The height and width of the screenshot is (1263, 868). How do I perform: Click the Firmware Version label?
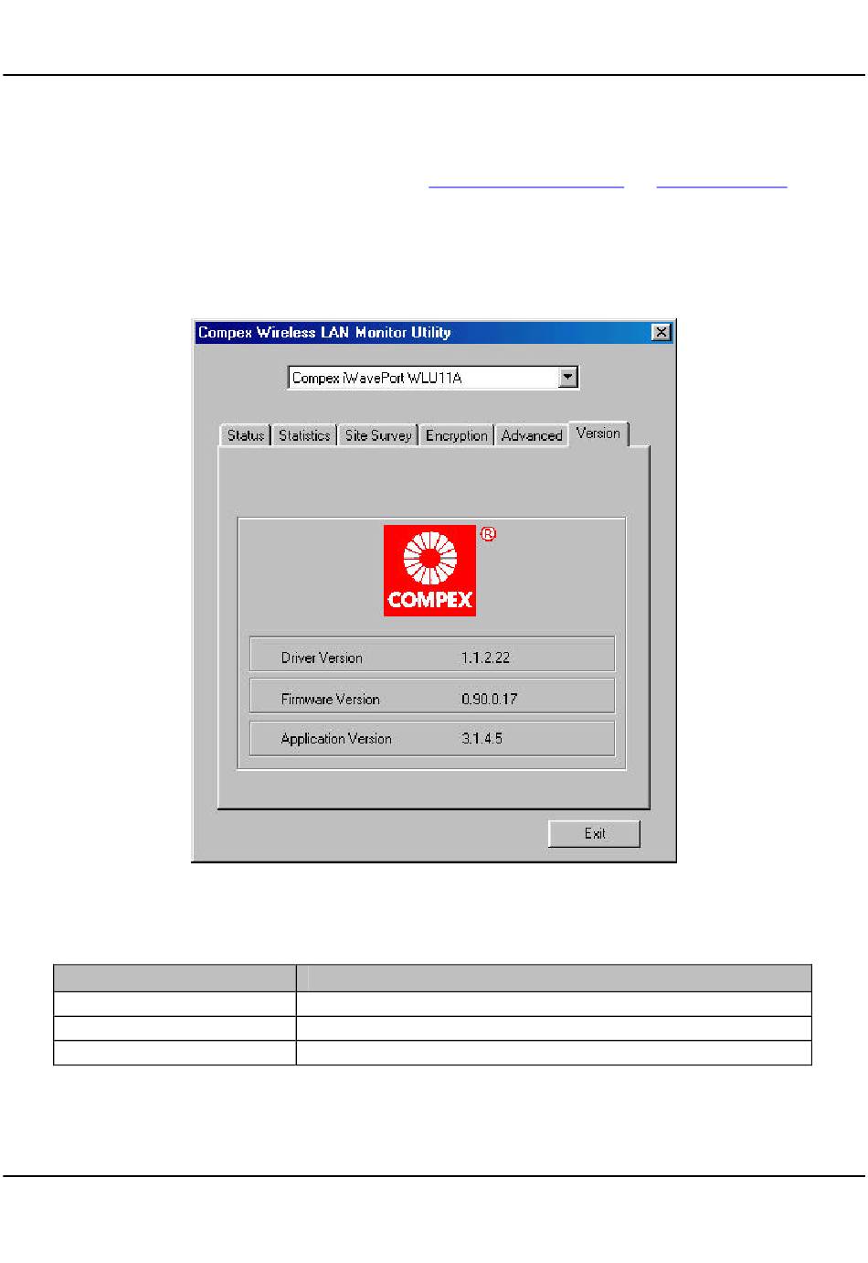pyautogui.click(x=330, y=699)
